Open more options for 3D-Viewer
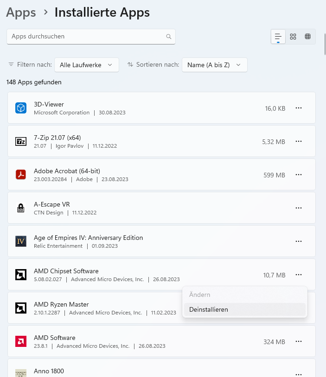Screen dimensions: 326x377 pyautogui.click(x=299, y=108)
